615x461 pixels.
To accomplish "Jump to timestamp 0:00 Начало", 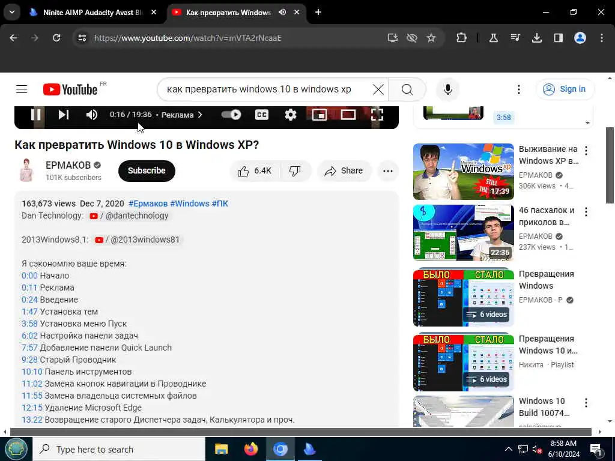I will tap(29, 276).
